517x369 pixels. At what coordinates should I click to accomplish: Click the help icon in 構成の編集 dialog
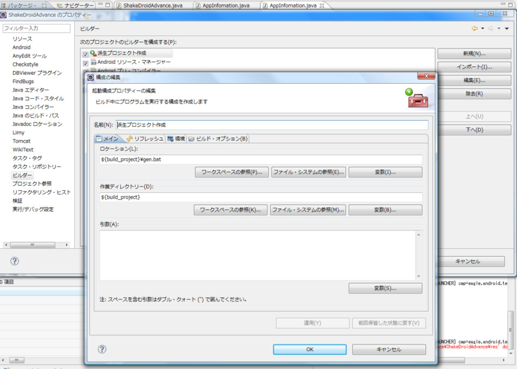[102, 349]
